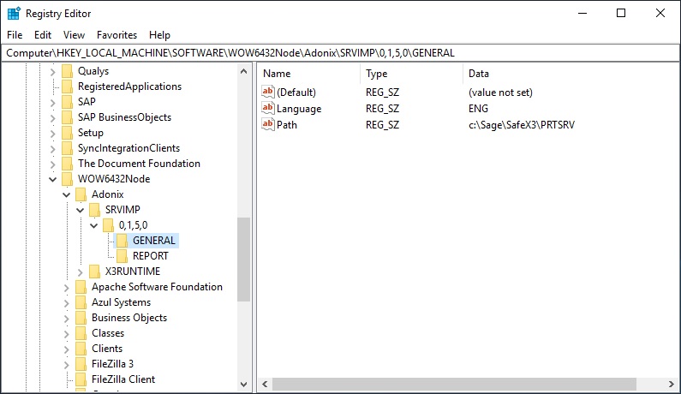
Task: Select The Document Foundation key
Action: pyautogui.click(x=139, y=164)
